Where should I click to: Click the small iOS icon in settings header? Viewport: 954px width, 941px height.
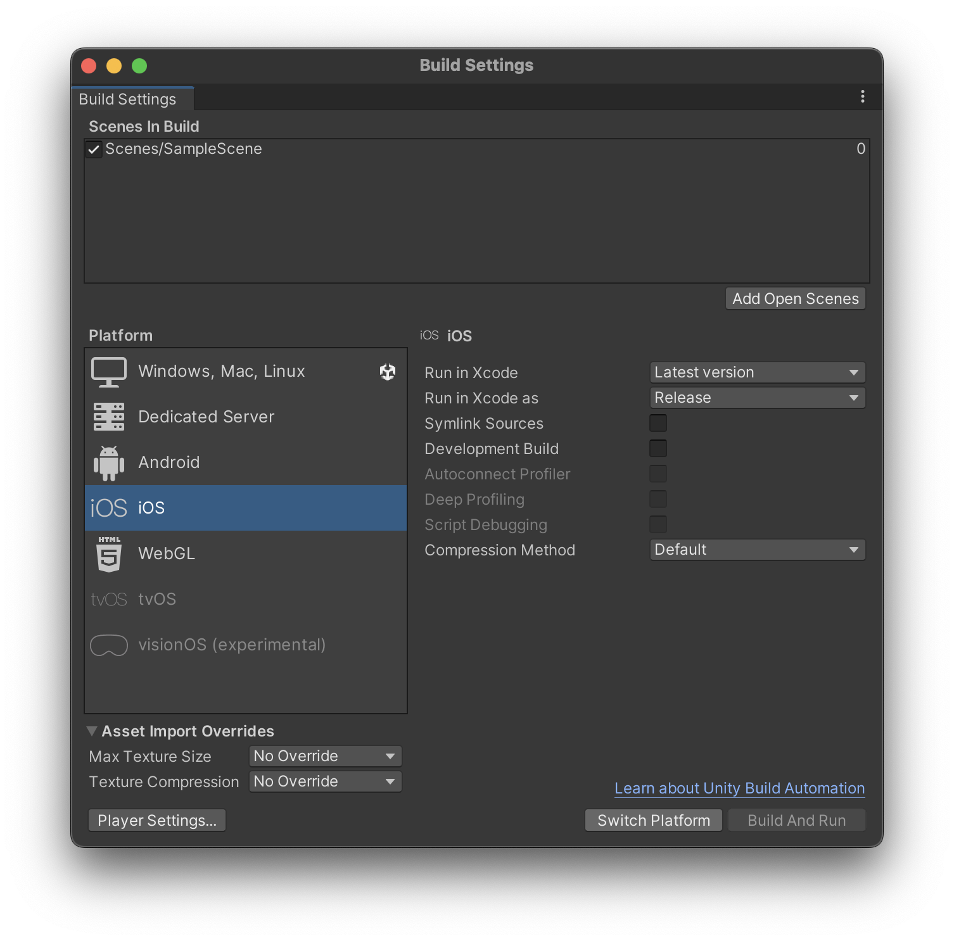429,335
